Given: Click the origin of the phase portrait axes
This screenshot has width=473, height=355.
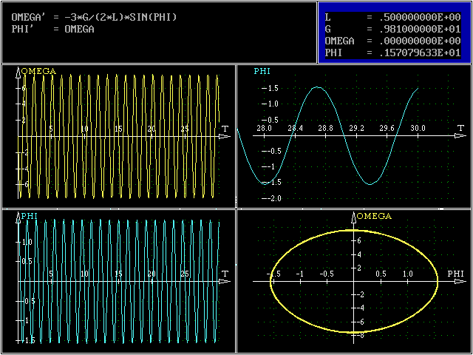Looking at the screenshot, I should (x=354, y=281).
